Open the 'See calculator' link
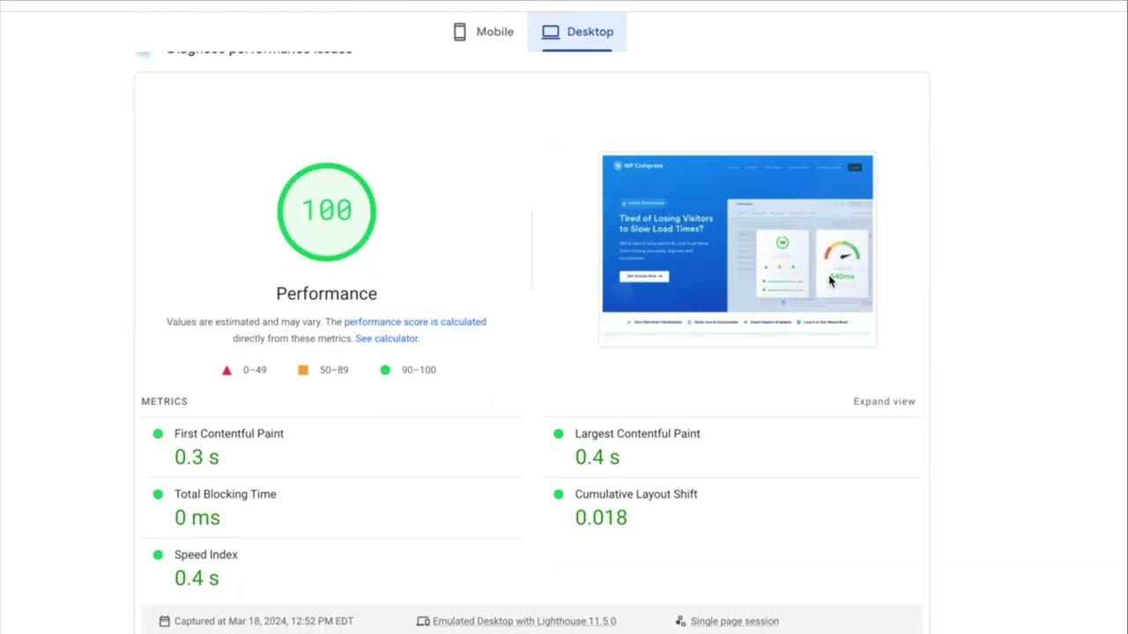The height and width of the screenshot is (634, 1128). coord(386,338)
